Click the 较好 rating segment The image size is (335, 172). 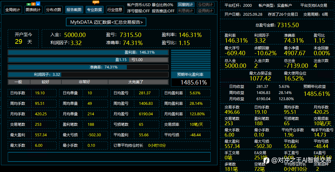(x=46, y=82)
